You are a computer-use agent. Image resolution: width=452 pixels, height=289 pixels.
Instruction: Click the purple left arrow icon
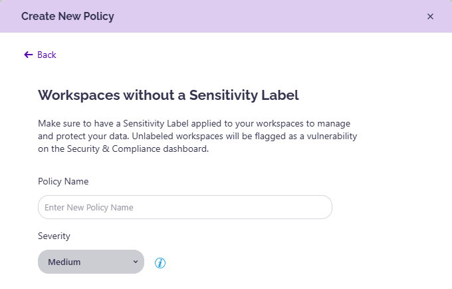point(28,55)
